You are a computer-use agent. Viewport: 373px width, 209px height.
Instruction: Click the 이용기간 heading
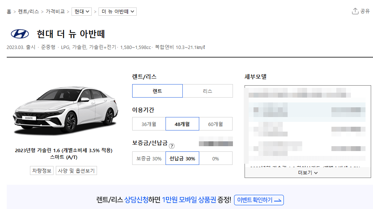pyautogui.click(x=143, y=110)
